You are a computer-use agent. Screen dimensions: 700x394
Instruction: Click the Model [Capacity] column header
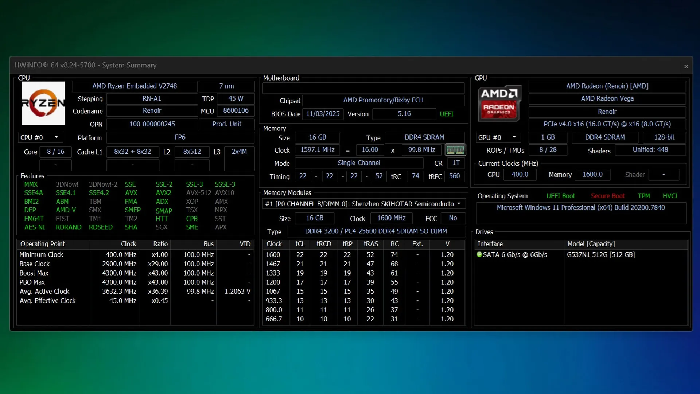pos(591,244)
